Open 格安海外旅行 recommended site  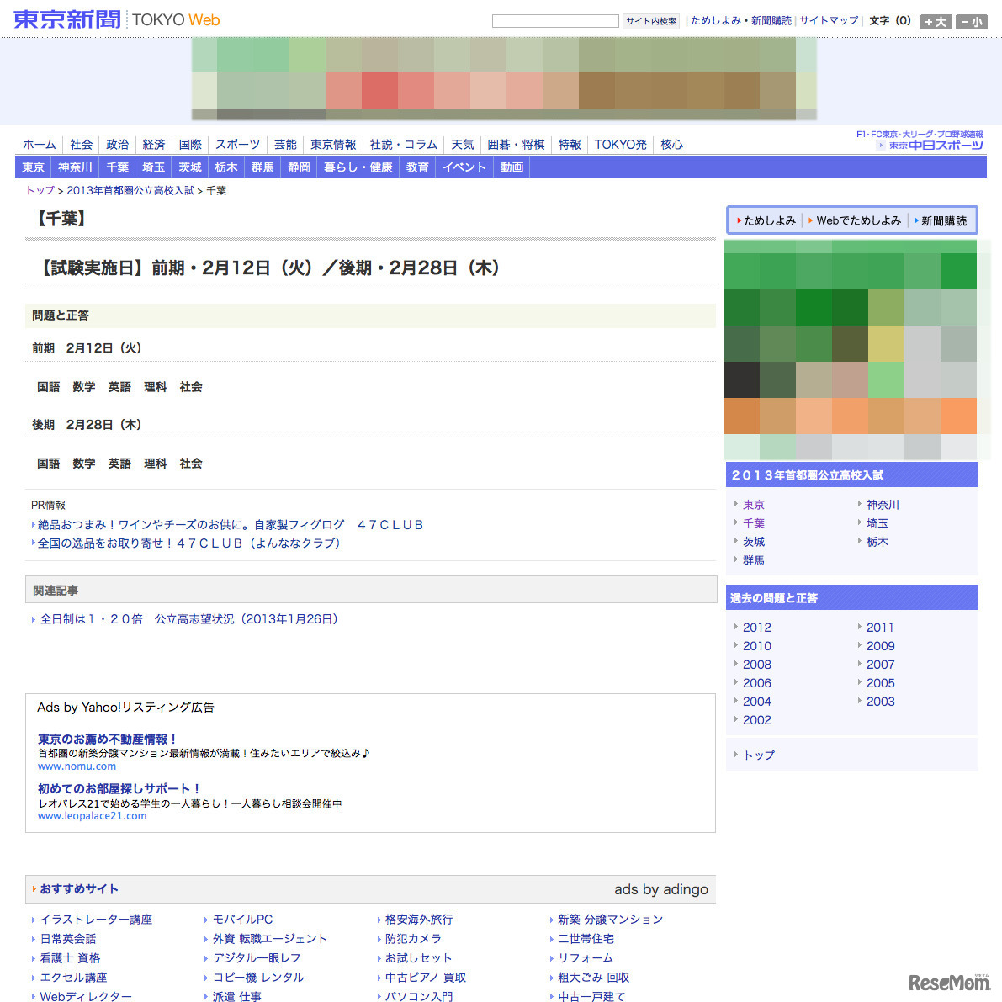pos(419,920)
